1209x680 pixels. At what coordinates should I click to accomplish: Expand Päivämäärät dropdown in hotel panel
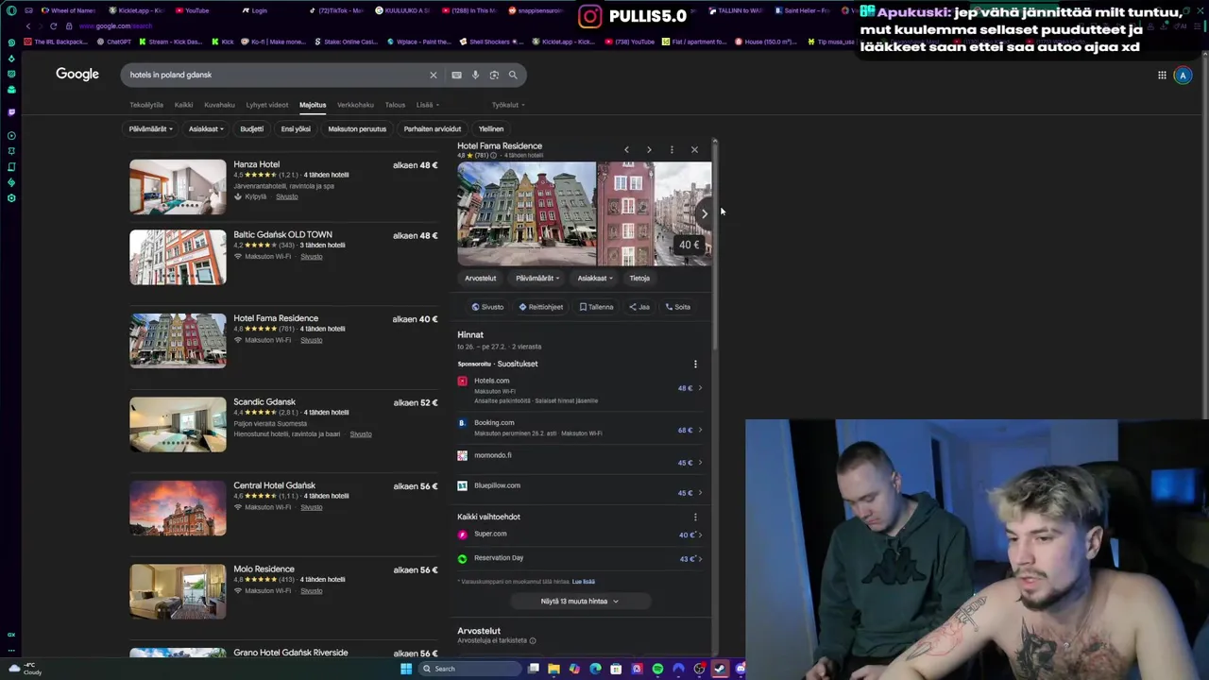point(537,278)
